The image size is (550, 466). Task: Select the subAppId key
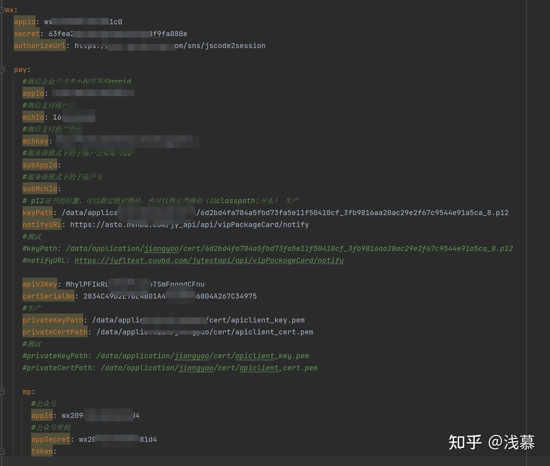pyautogui.click(x=39, y=164)
